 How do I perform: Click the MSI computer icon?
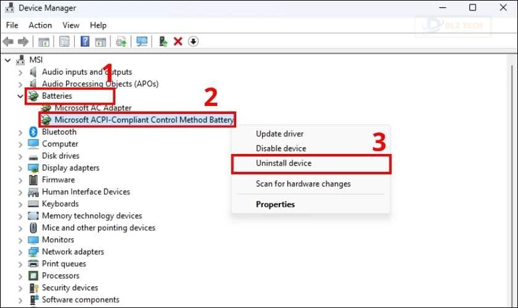[20, 60]
